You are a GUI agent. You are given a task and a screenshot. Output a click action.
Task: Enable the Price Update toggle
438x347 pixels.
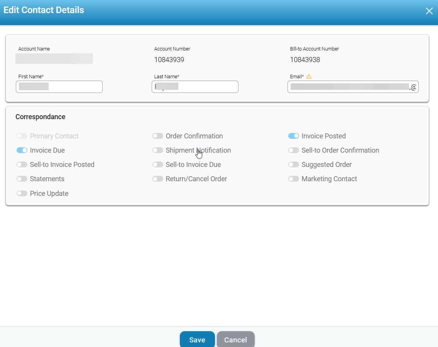click(22, 194)
